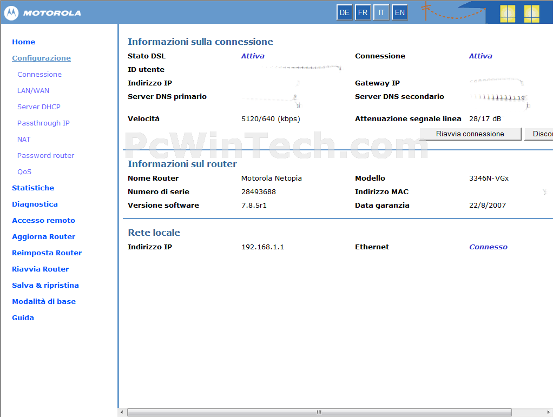
Task: Click Ethernet status Connesso
Action: coord(488,247)
